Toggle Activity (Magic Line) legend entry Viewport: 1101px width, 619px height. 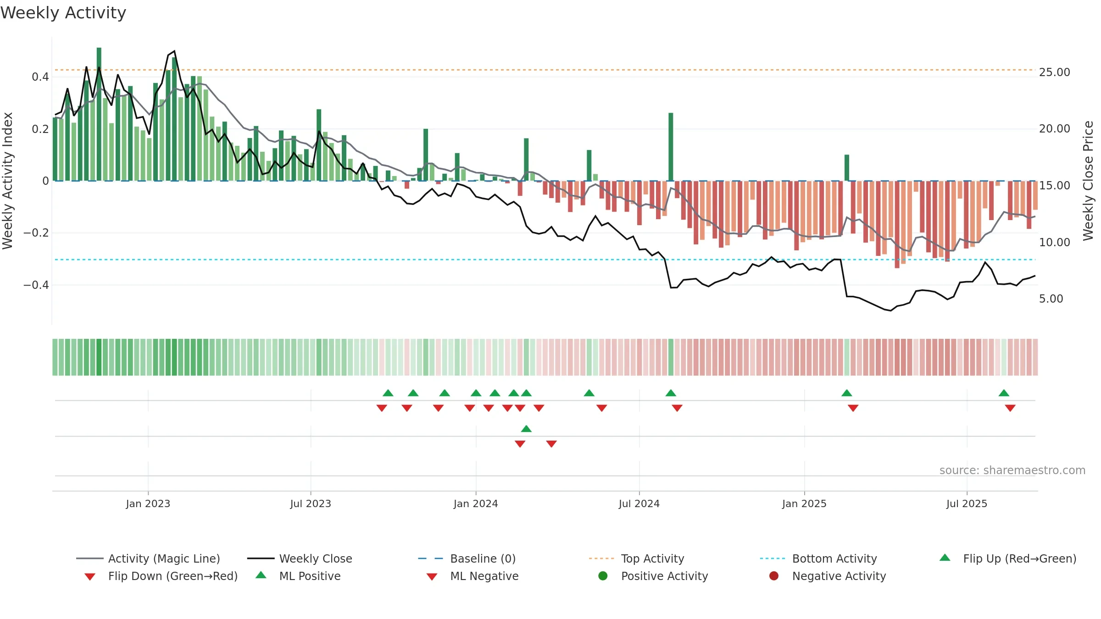[x=148, y=558]
